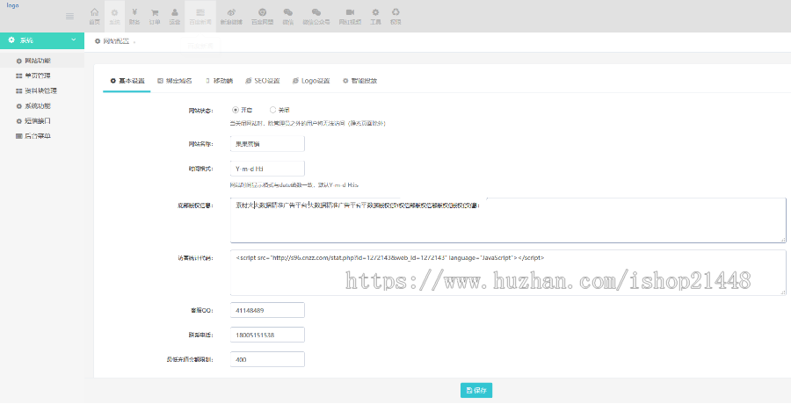Focus the 联系电话 field with 18005151538

(x=267, y=335)
